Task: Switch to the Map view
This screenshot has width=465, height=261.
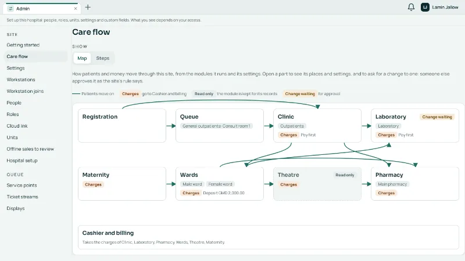Action: click(82, 58)
